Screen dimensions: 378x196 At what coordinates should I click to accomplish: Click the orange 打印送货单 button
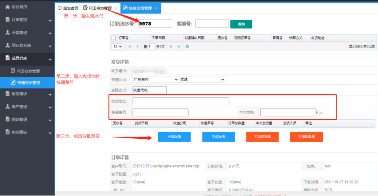[262, 137]
